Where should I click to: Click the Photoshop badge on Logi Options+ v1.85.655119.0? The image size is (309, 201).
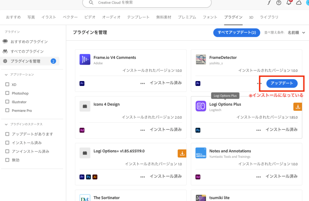pos(88,177)
